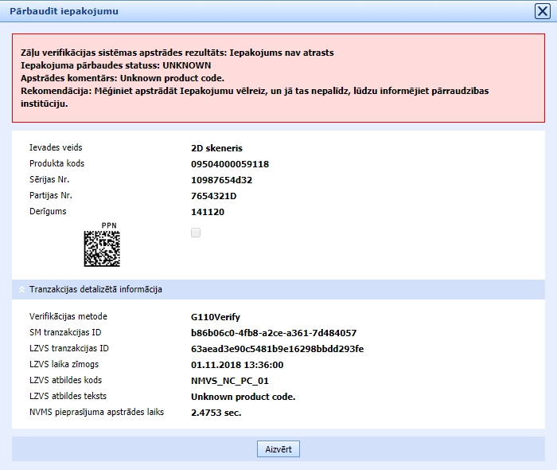The height and width of the screenshot is (470, 557).
Task: Click the processing time 2.4753 sec.
Action: tap(216, 413)
